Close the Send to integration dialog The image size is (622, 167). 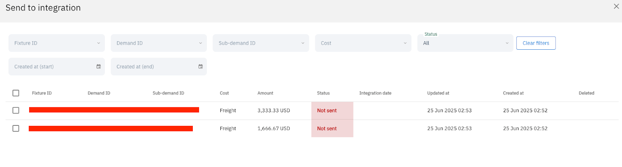point(616,6)
